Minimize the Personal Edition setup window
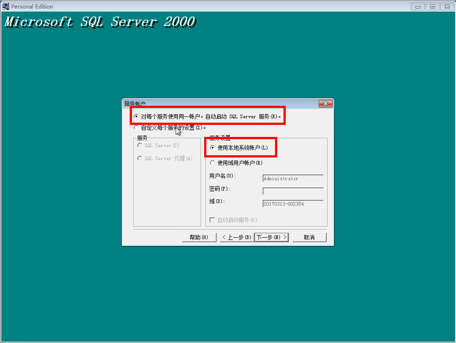 [x=418, y=6]
